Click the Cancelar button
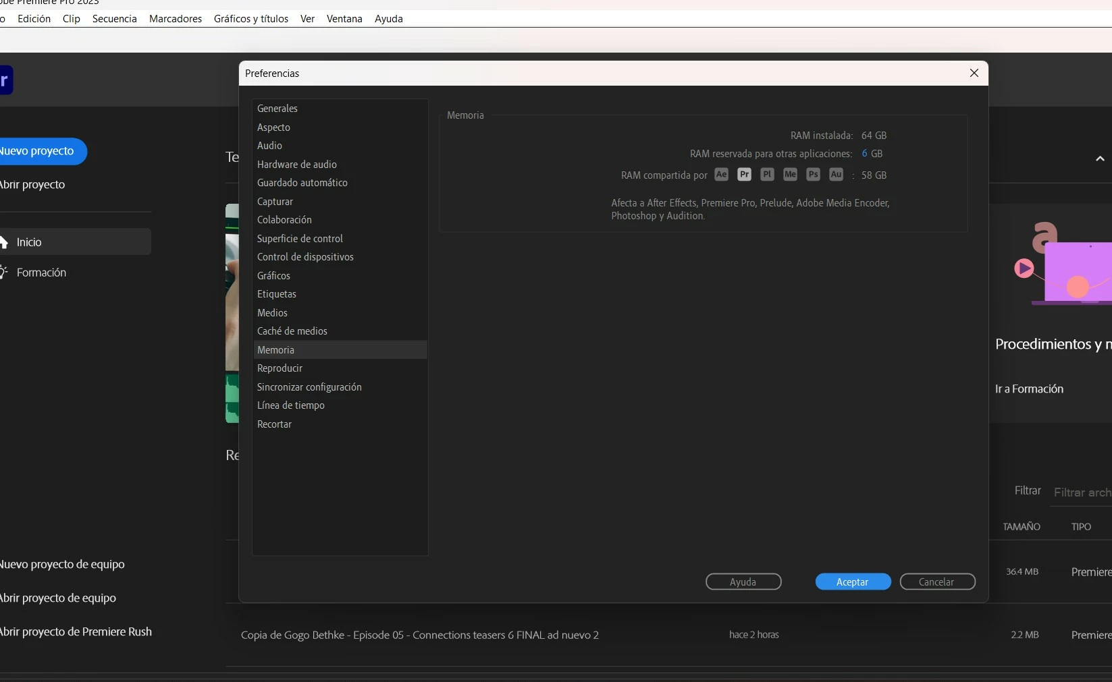1112x682 pixels. pyautogui.click(x=937, y=582)
